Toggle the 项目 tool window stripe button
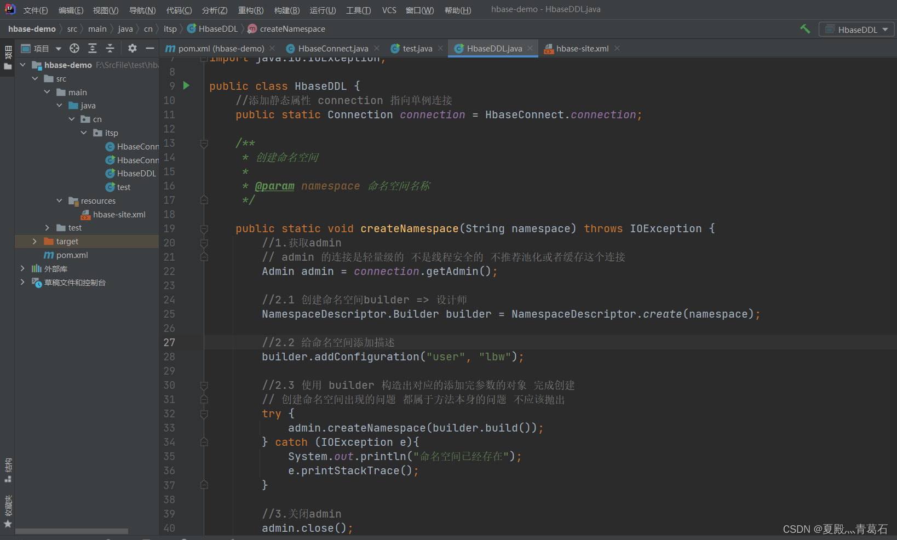 (8, 58)
